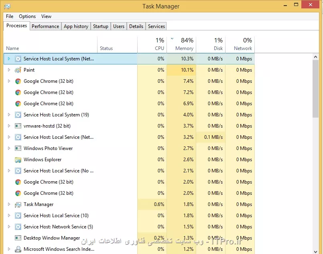The width and height of the screenshot is (323, 254).
Task: Switch to the Services tab
Action: coord(156,26)
